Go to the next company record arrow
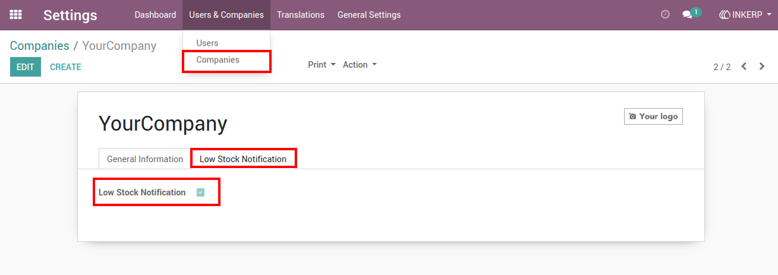 coord(762,67)
